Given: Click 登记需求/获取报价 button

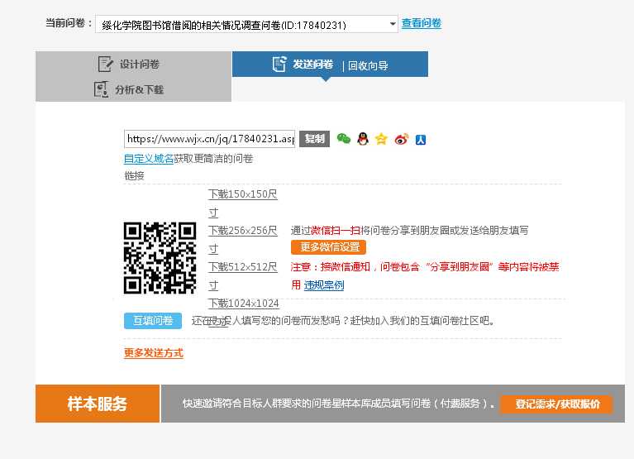Looking at the screenshot, I should coord(557,404).
